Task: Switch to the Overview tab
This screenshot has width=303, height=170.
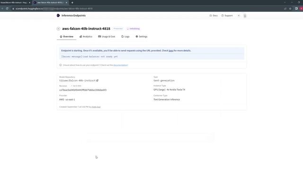Action: 66,36
